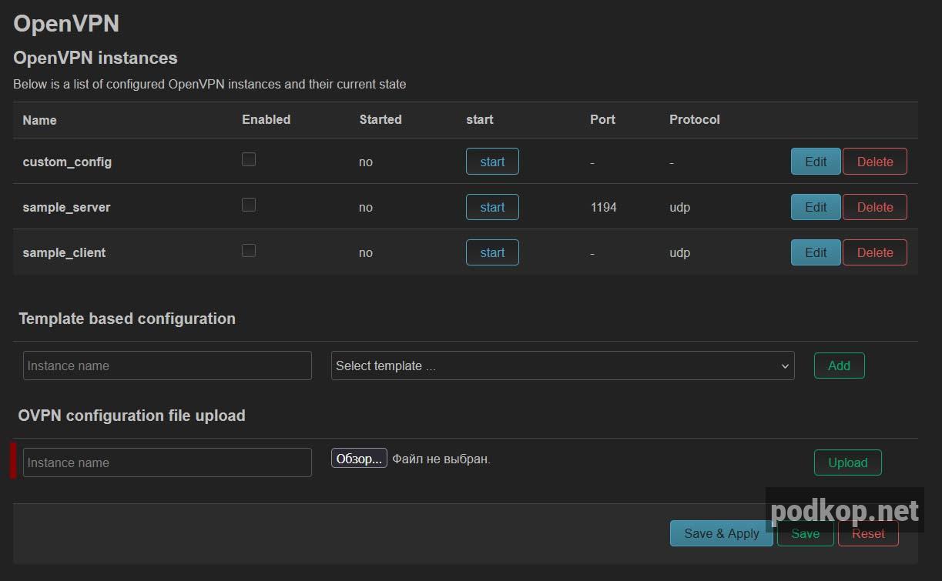Delete the custom_config instance
Viewport: 942px width, 581px height.
874,162
